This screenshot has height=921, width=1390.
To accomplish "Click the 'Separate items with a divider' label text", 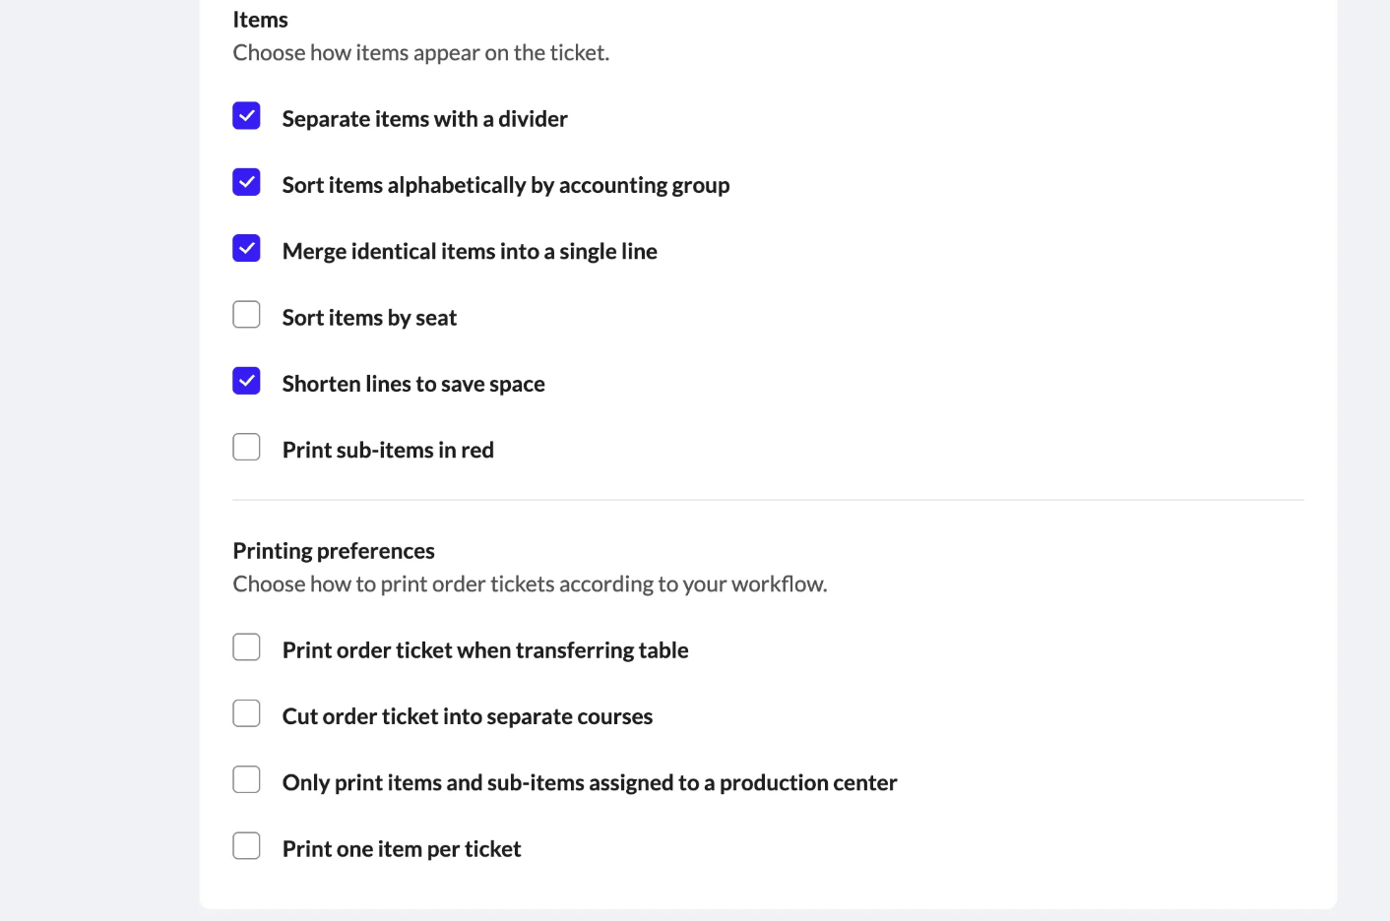I will [x=425, y=119].
